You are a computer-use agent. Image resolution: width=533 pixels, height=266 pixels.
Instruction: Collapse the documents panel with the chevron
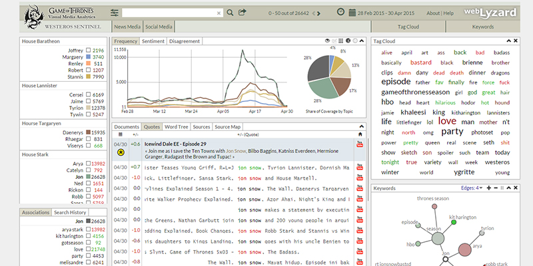362,126
